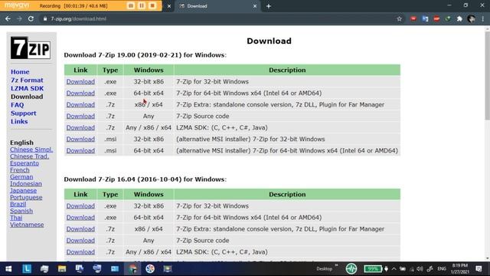Open the Windows Start menu
Viewport: 490px width, 276px height.
tap(8, 269)
